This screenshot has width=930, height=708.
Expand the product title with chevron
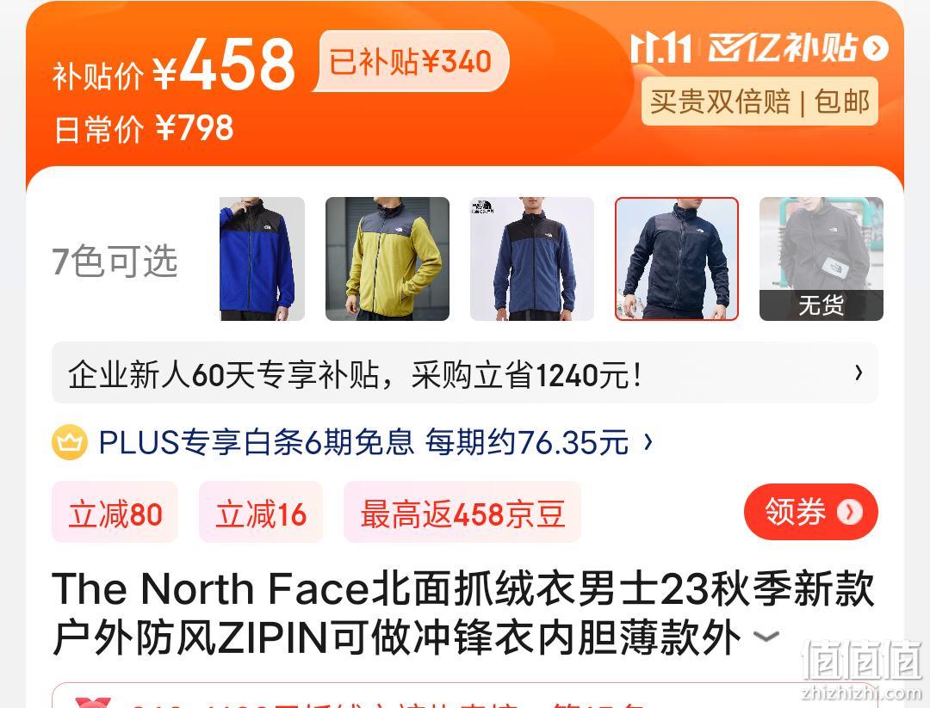point(766,637)
